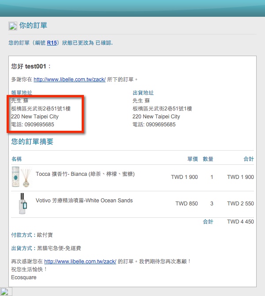Viewport: 265px width, 296px height.
Task: Click the 出貨地址 shipping address heading
Action: coord(143,93)
